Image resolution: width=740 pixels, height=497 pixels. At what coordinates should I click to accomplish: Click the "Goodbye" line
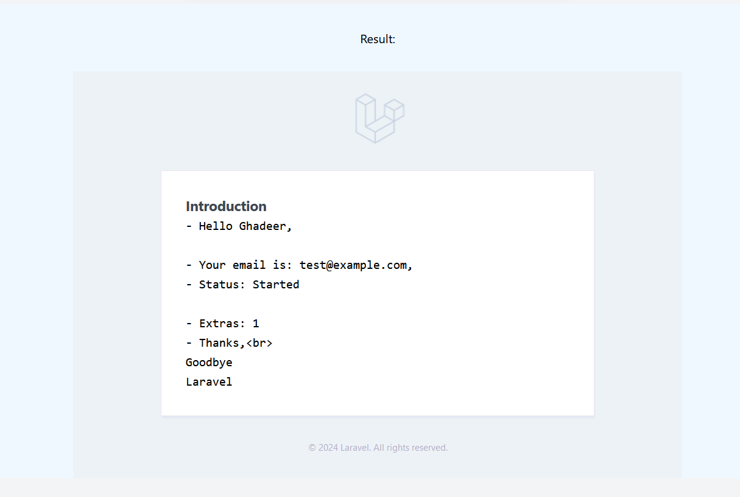click(209, 363)
